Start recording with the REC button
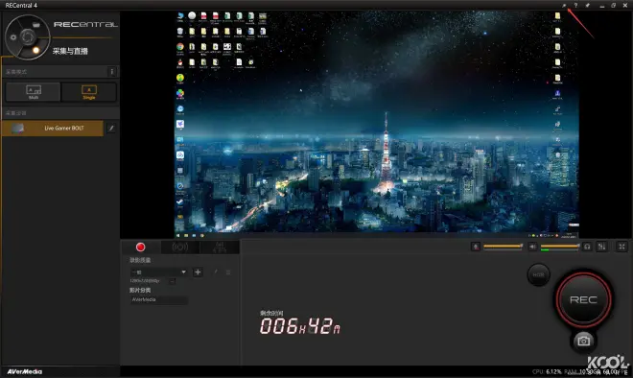Screen dimensions: 633x378 point(583,299)
